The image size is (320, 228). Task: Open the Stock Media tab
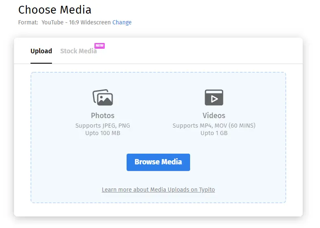point(79,51)
